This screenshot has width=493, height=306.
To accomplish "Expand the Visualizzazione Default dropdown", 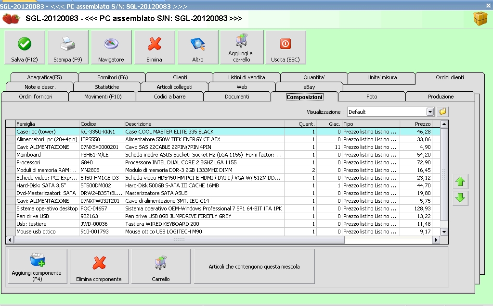I will coord(430,112).
